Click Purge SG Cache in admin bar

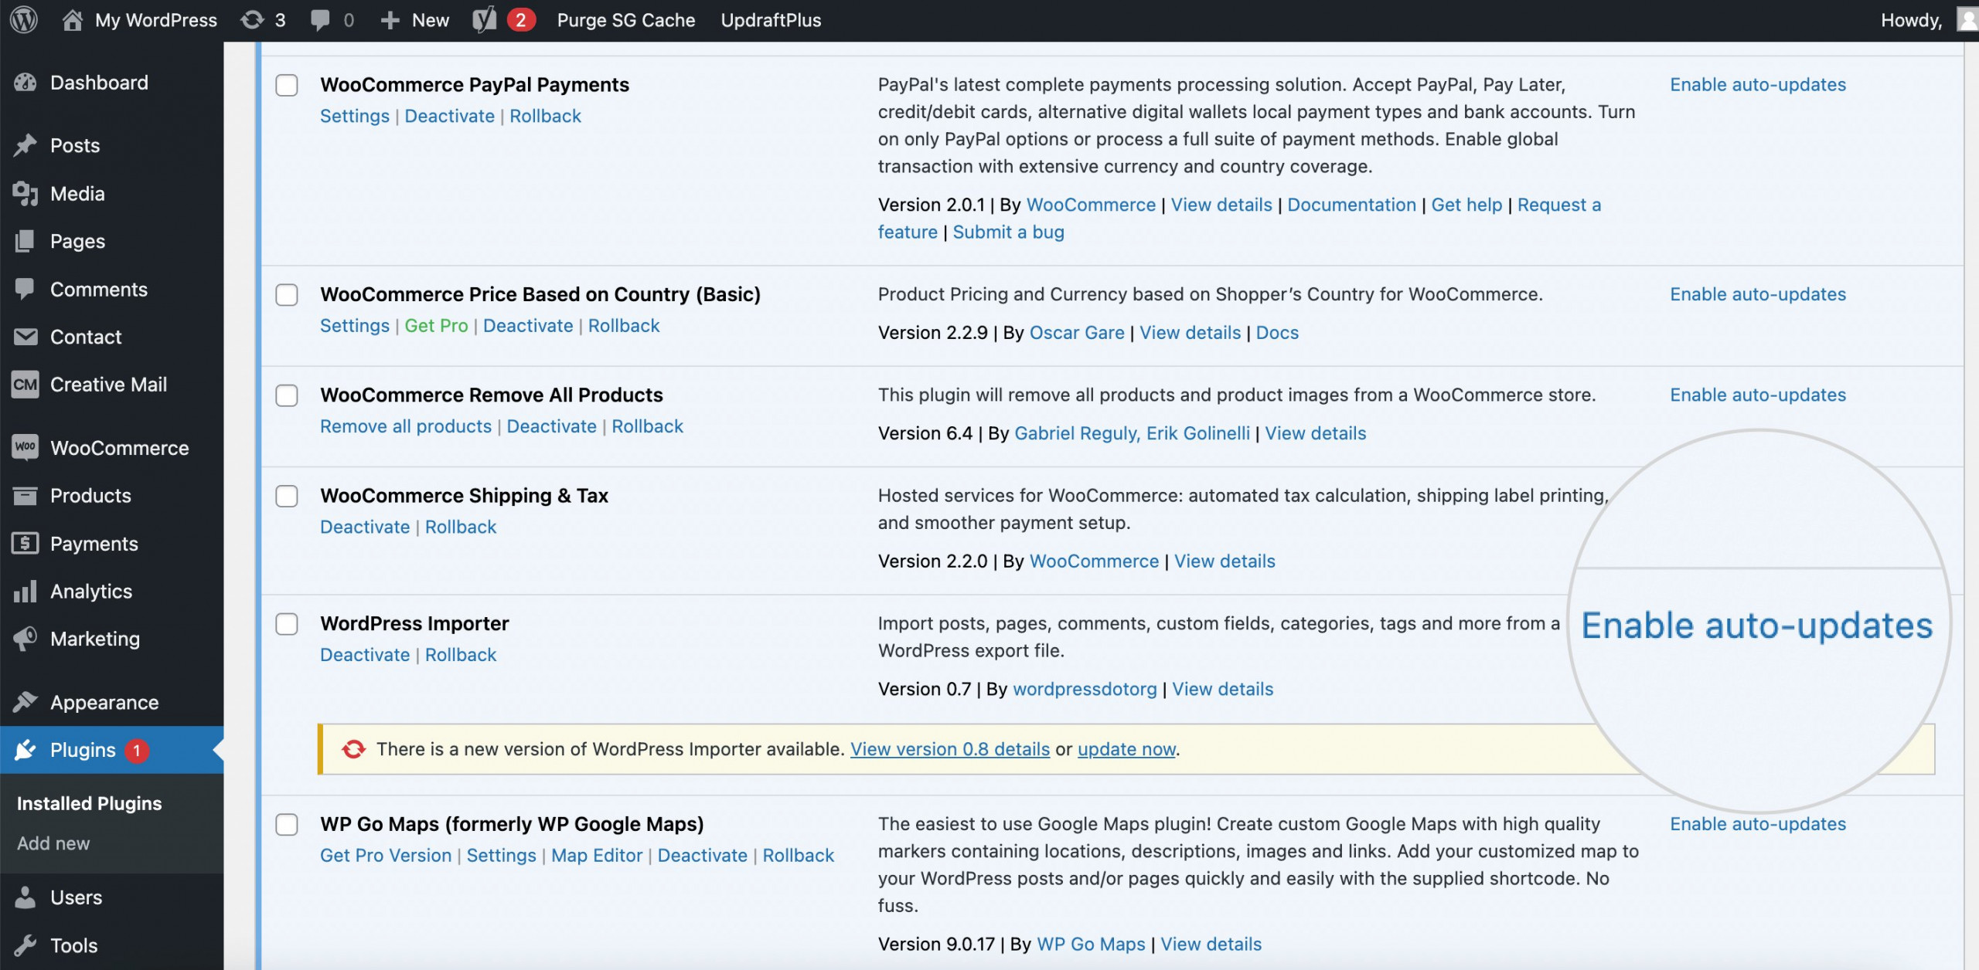(626, 20)
